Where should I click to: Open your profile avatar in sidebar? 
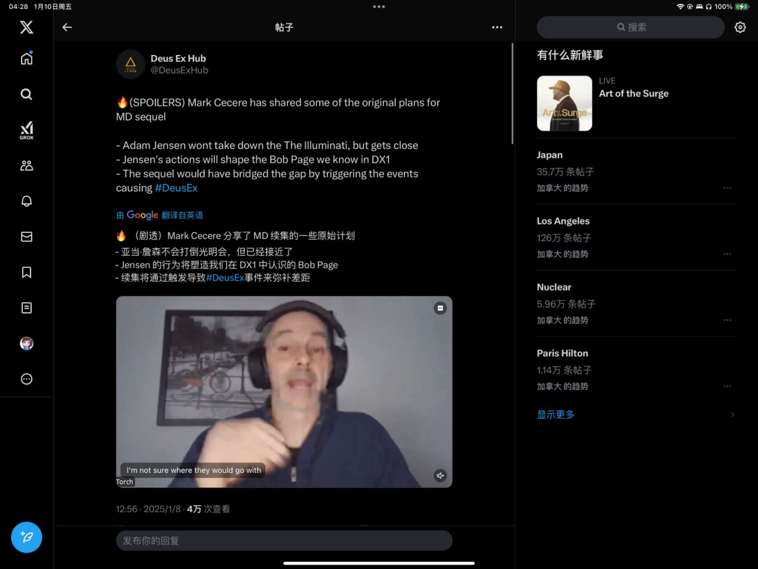click(x=27, y=343)
